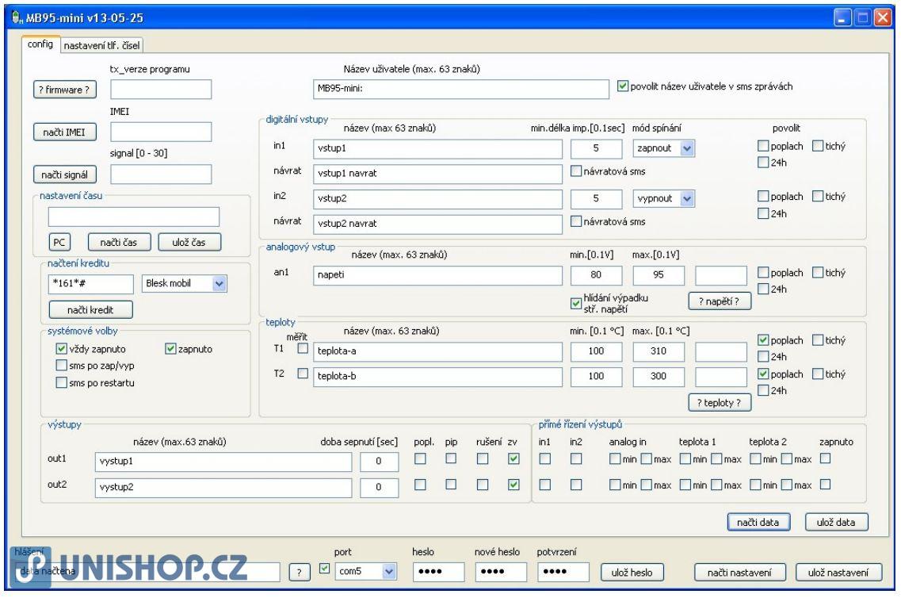901x598 pixels.
Task: Click the ? firmware ? button
Action: (x=64, y=90)
